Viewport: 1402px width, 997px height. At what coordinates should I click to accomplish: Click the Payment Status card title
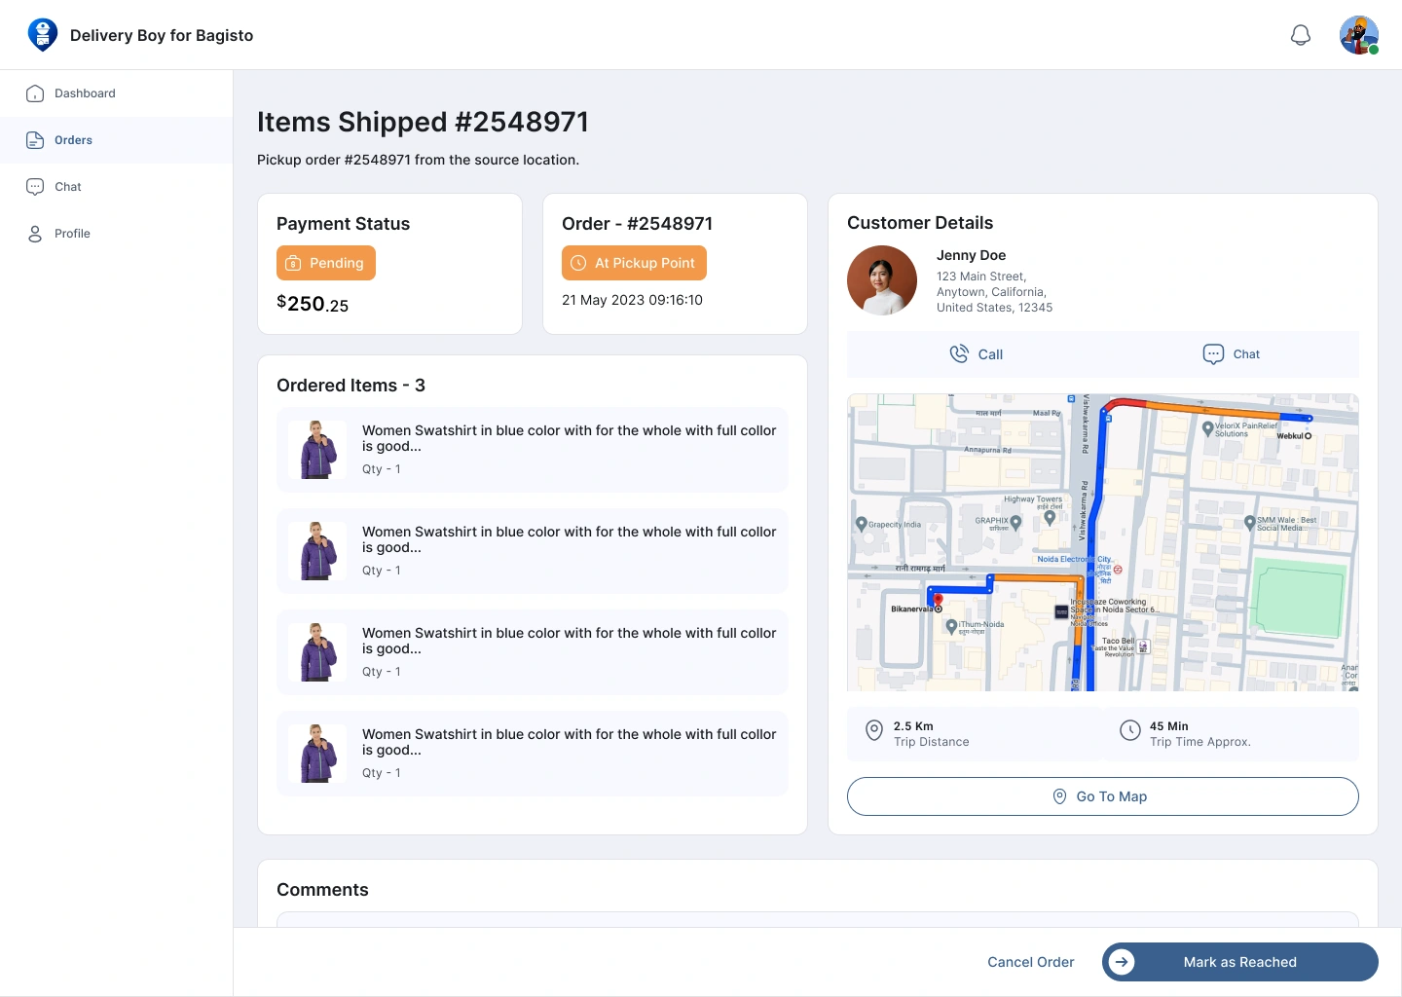343,224
